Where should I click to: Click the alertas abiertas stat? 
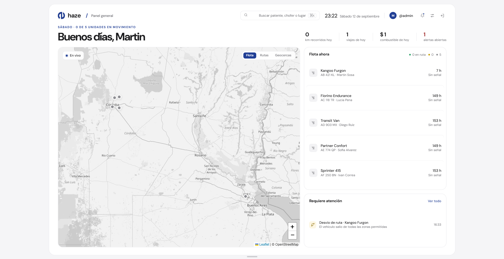[435, 37]
